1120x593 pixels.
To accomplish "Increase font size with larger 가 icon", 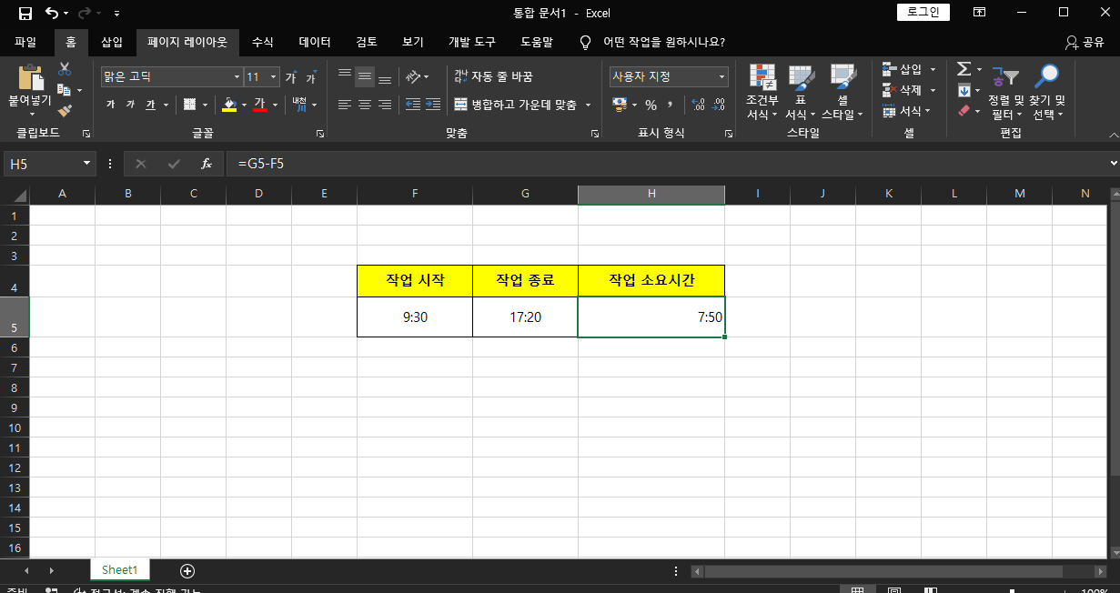I will pos(291,77).
